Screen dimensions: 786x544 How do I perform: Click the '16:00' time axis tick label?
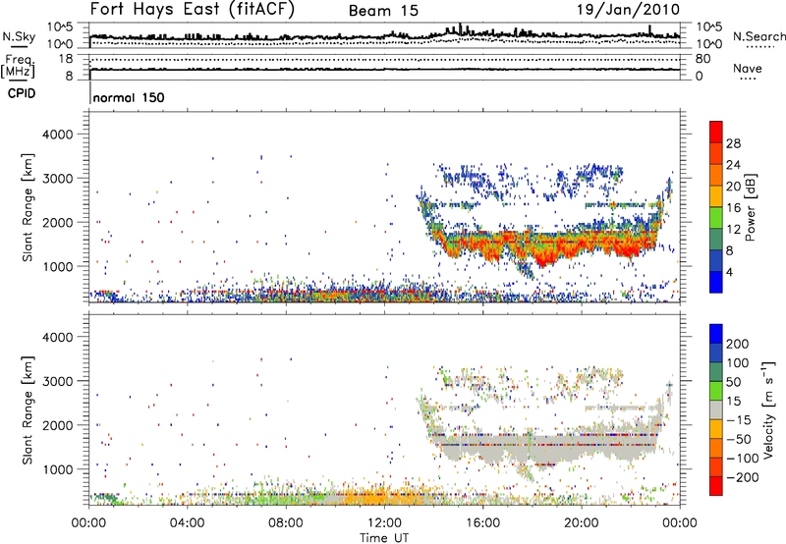pos(482,523)
